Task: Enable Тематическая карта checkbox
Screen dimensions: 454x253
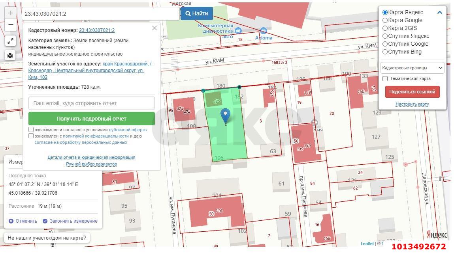Action: (x=385, y=78)
